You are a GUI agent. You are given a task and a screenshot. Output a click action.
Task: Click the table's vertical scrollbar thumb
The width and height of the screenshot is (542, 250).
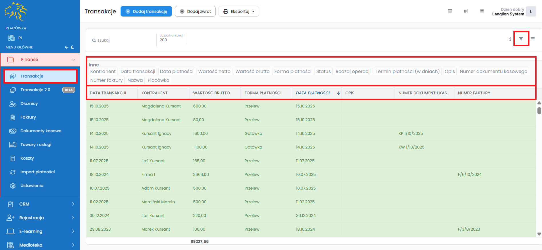(539, 111)
